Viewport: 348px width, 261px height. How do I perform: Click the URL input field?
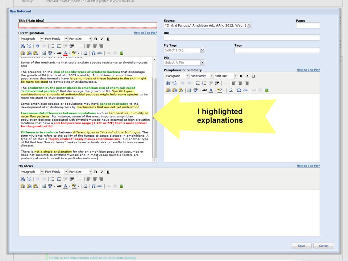pos(242,38)
